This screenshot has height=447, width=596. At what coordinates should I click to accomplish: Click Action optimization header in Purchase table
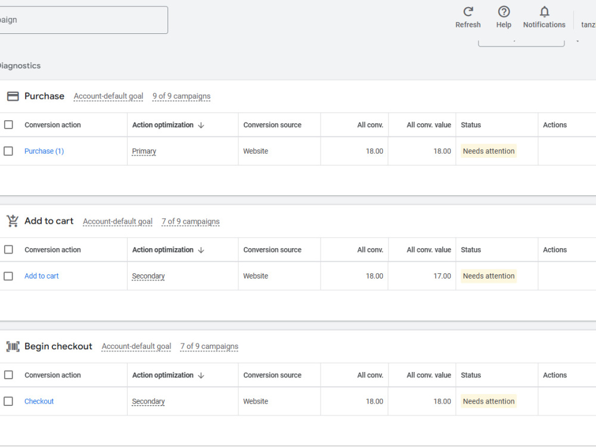[x=163, y=125]
